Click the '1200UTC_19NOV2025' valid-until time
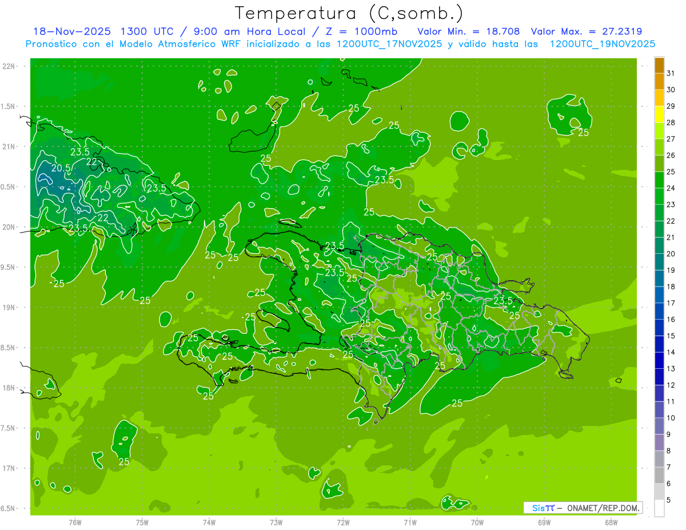The height and width of the screenshot is (530, 686). (602, 44)
